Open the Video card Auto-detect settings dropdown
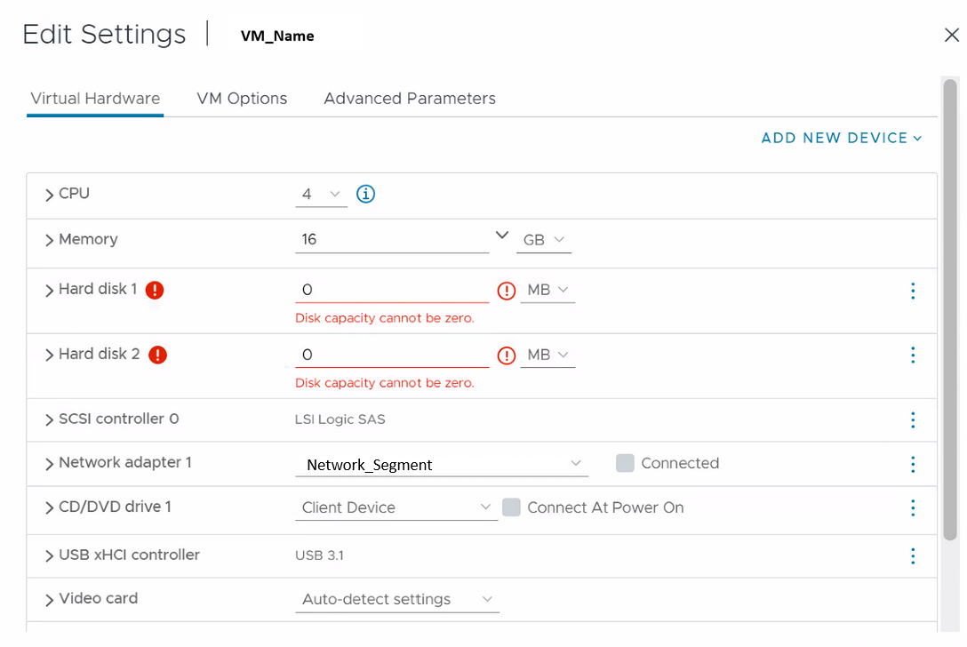The height and width of the screenshot is (647, 967). [396, 600]
